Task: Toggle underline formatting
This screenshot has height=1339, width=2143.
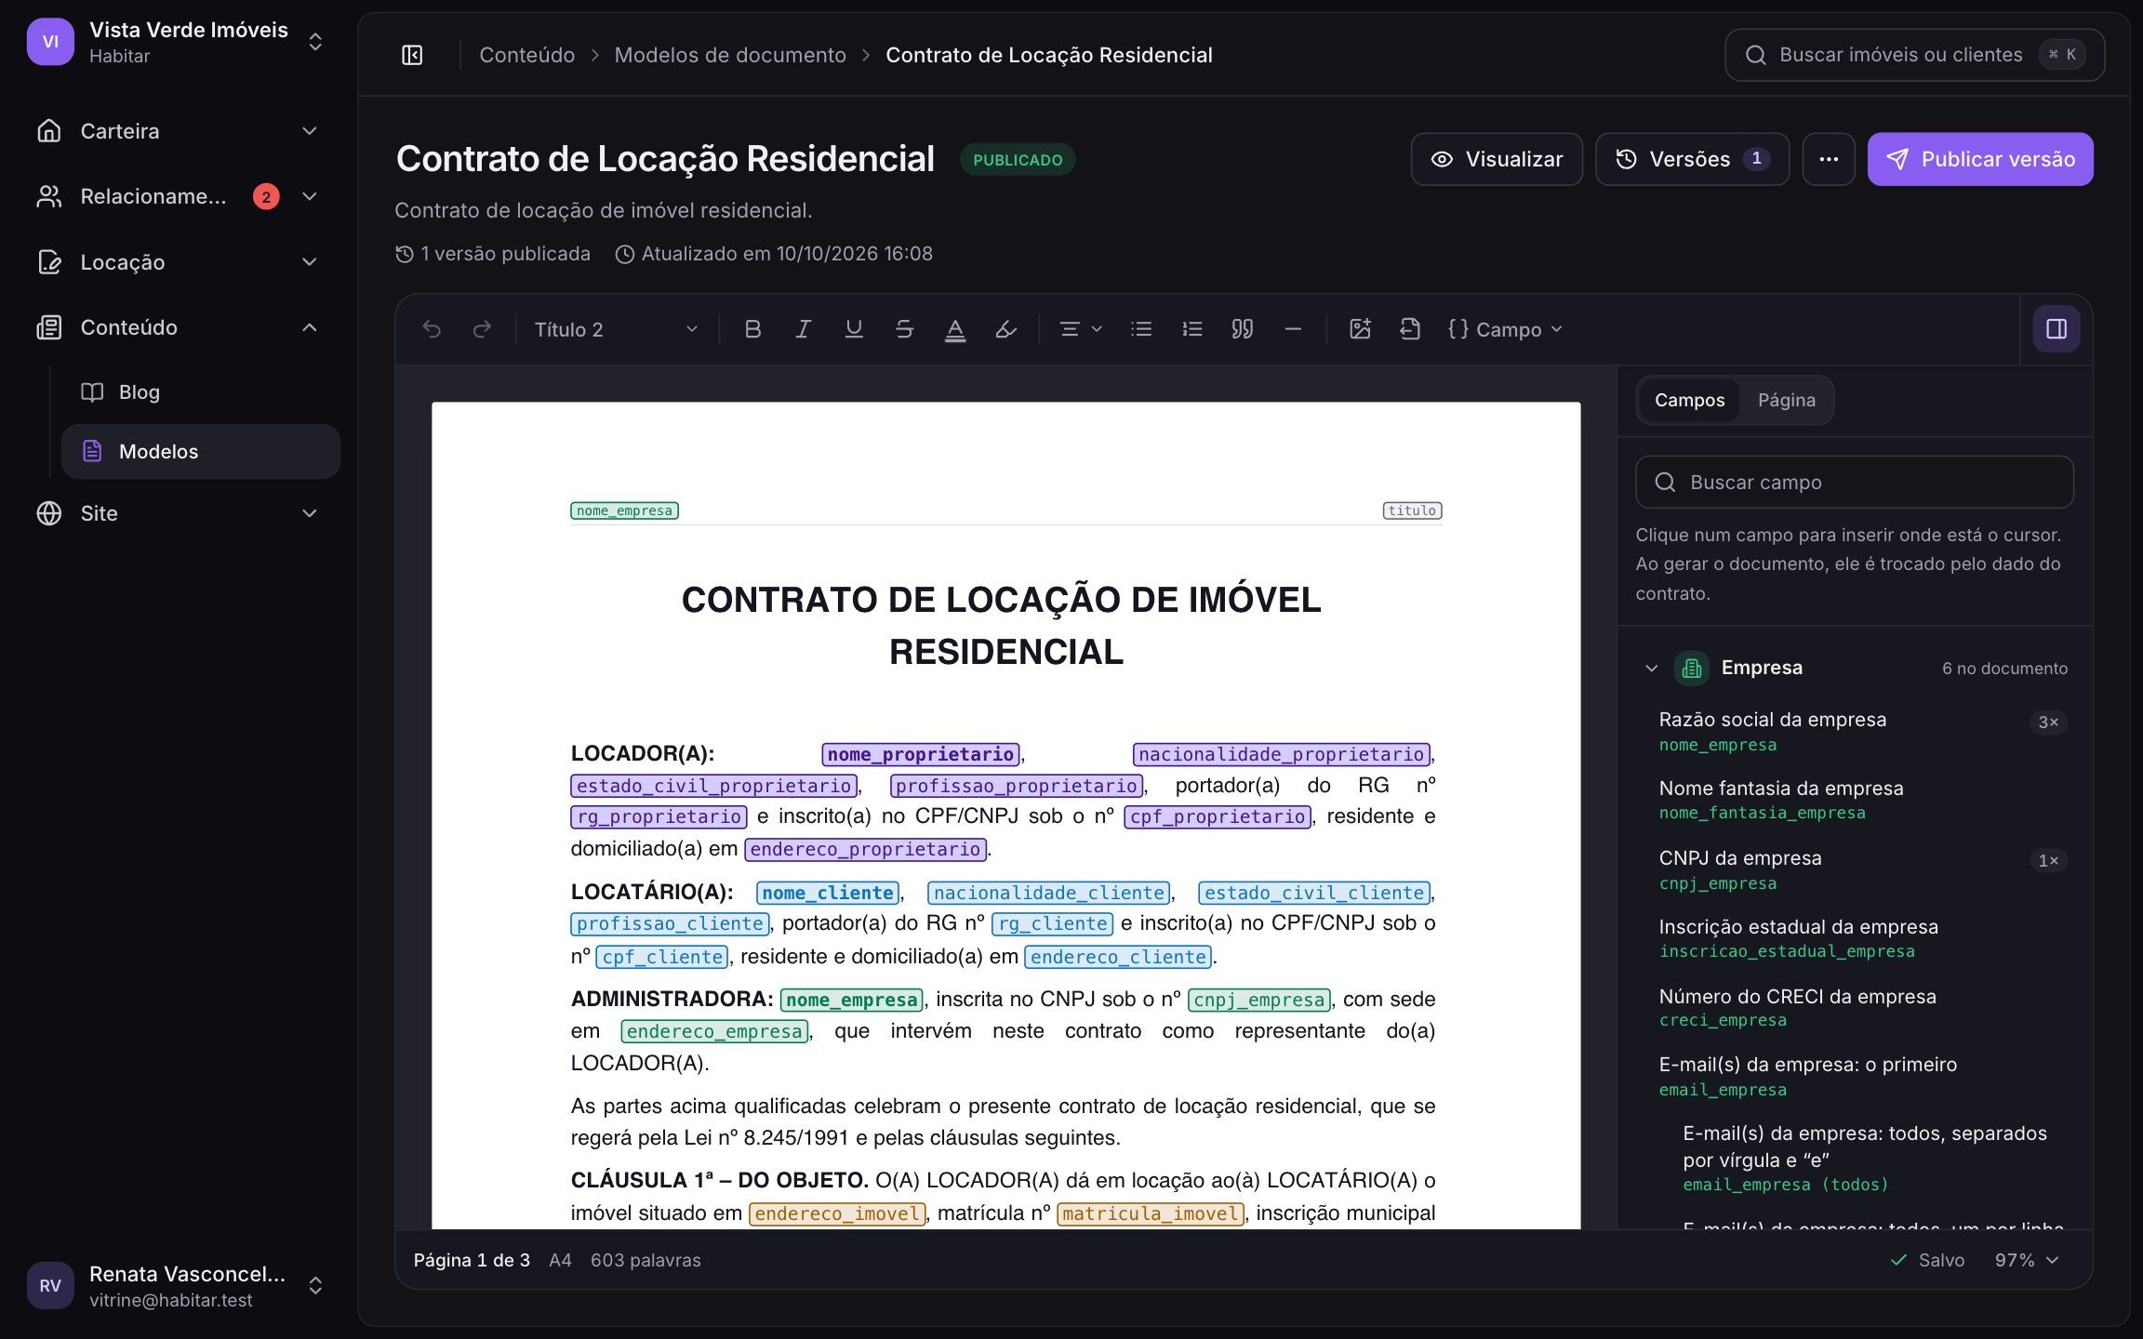Action: (x=853, y=329)
